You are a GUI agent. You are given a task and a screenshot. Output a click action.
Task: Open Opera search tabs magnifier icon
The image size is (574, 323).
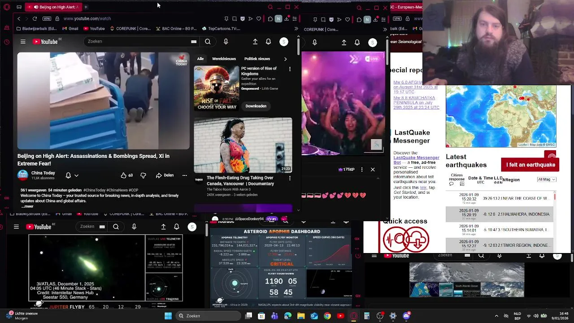[x=270, y=7]
